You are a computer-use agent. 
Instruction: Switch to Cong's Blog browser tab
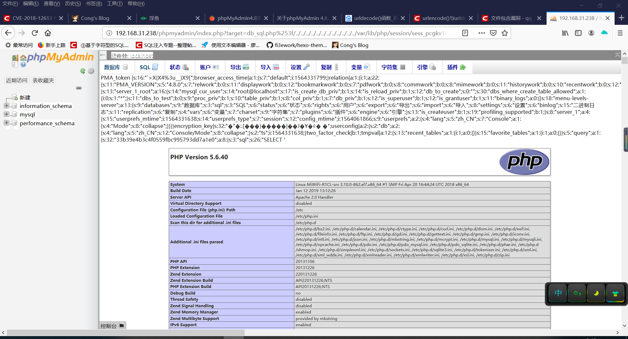[x=102, y=18]
